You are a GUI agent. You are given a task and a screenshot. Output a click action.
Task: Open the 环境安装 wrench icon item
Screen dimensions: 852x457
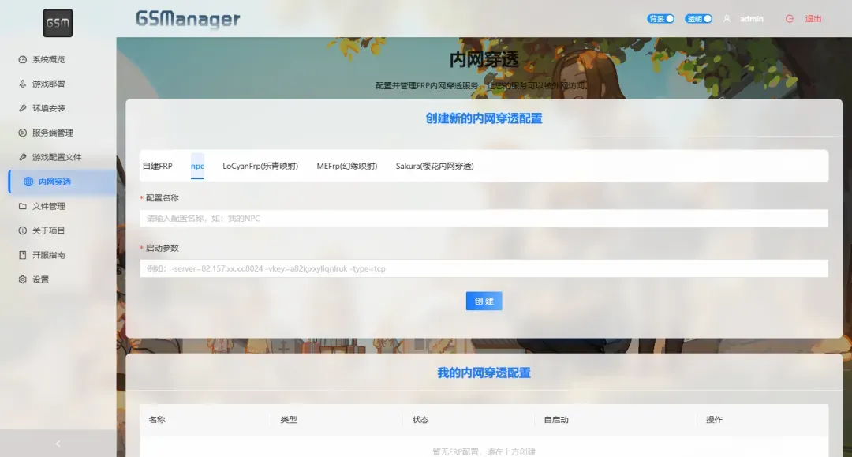(22, 108)
